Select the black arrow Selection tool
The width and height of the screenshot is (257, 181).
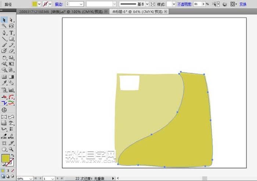pyautogui.click(x=4, y=20)
